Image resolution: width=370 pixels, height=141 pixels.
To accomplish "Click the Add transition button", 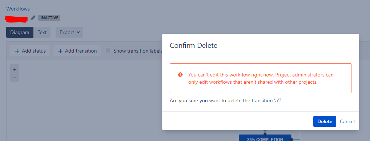I will point(77,51).
